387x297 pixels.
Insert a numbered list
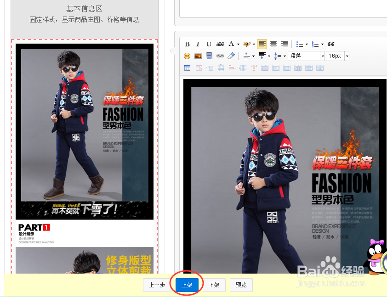[x=315, y=44]
